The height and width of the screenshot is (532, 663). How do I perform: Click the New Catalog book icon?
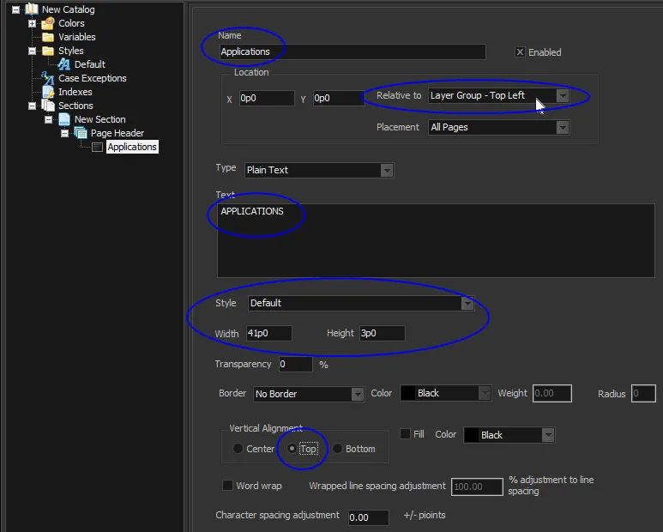click(x=32, y=9)
